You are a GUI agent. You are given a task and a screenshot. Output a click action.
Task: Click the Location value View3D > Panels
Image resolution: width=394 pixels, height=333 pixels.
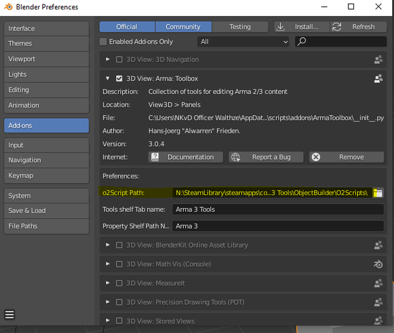click(x=174, y=105)
